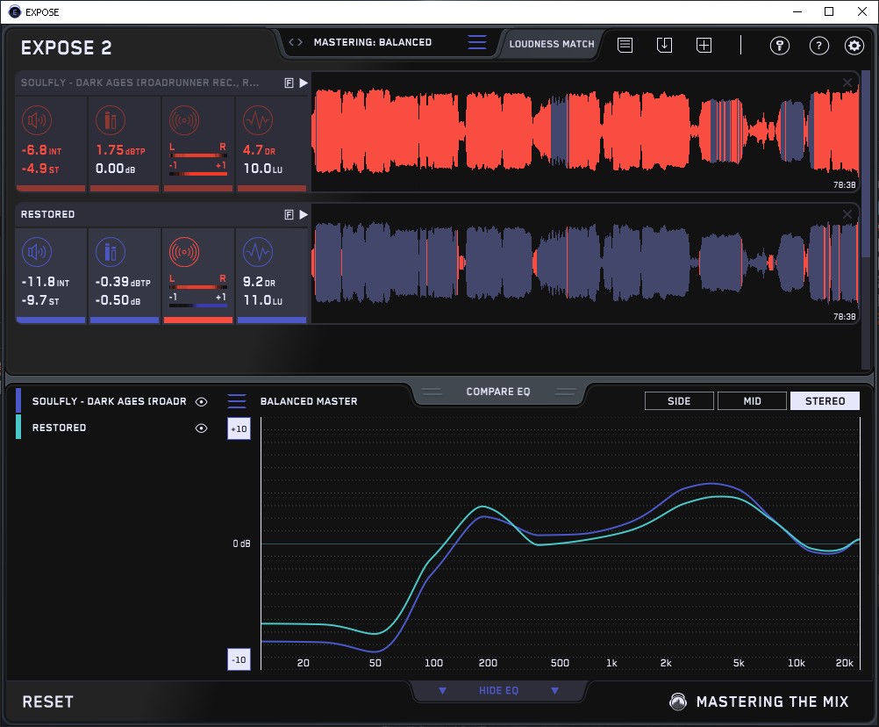Image resolution: width=879 pixels, height=727 pixels.
Task: Select the Restored peak level meter icon
Action: [x=111, y=252]
